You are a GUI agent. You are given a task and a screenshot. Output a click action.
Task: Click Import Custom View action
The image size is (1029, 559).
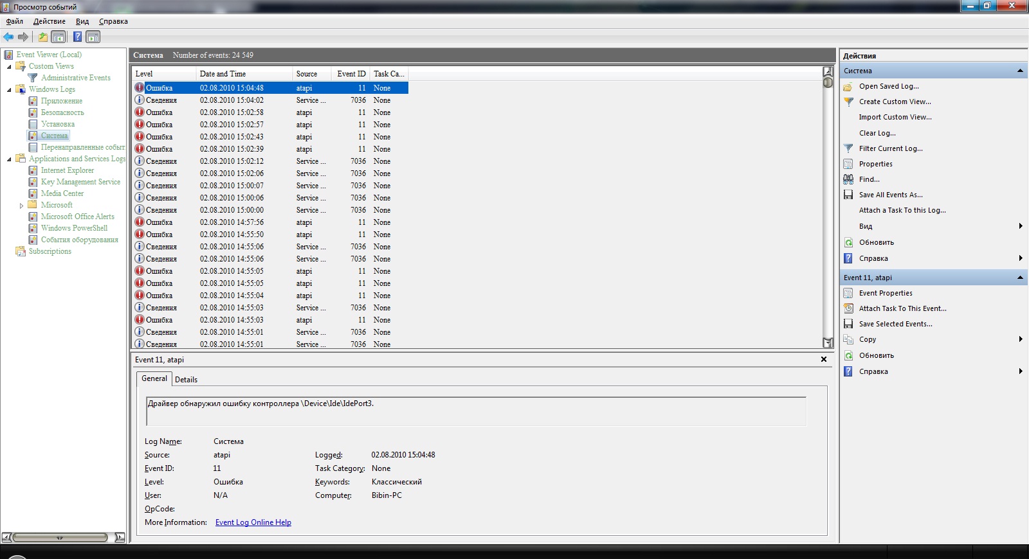point(895,117)
